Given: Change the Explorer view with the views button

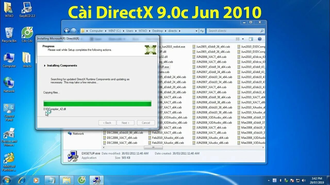Looking at the screenshot, I should click(x=237, y=39).
